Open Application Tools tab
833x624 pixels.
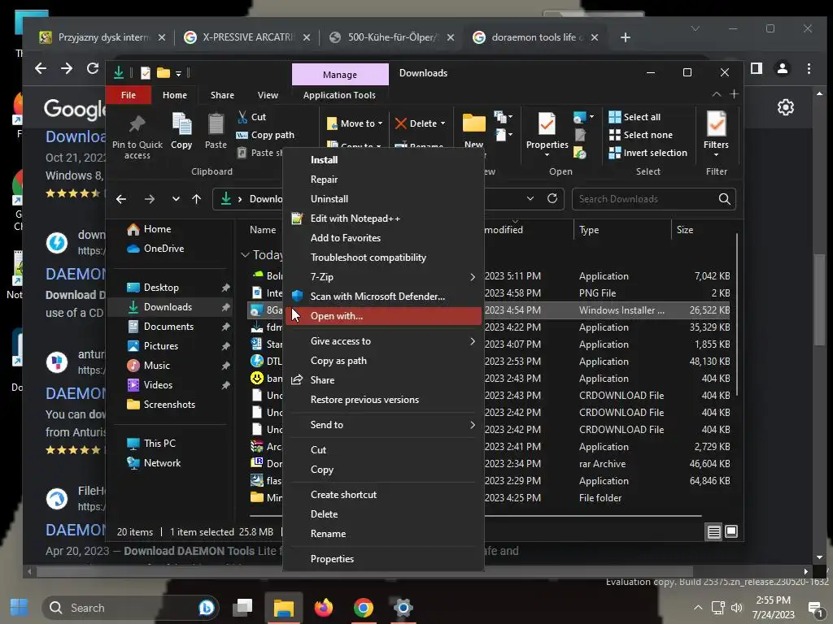339,95
